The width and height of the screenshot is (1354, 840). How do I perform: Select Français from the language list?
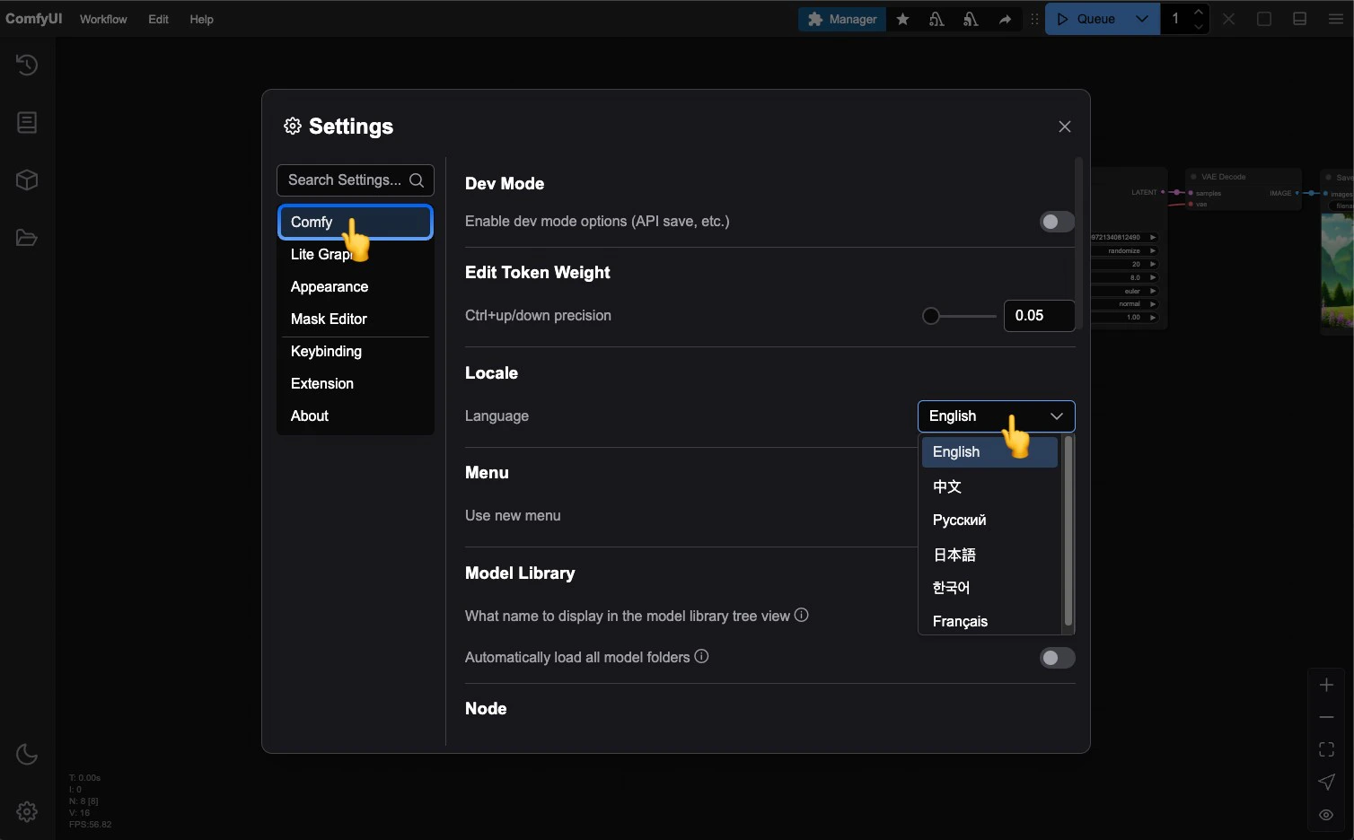coord(960,621)
